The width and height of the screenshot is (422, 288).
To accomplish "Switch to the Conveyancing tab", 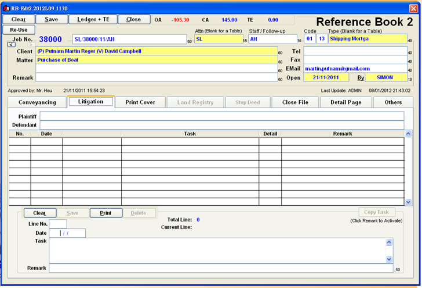I will coord(37,102).
